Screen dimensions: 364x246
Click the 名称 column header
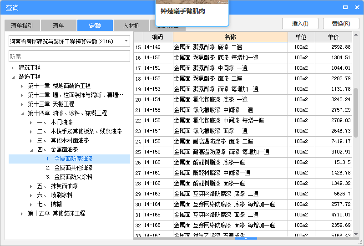coord(230,37)
